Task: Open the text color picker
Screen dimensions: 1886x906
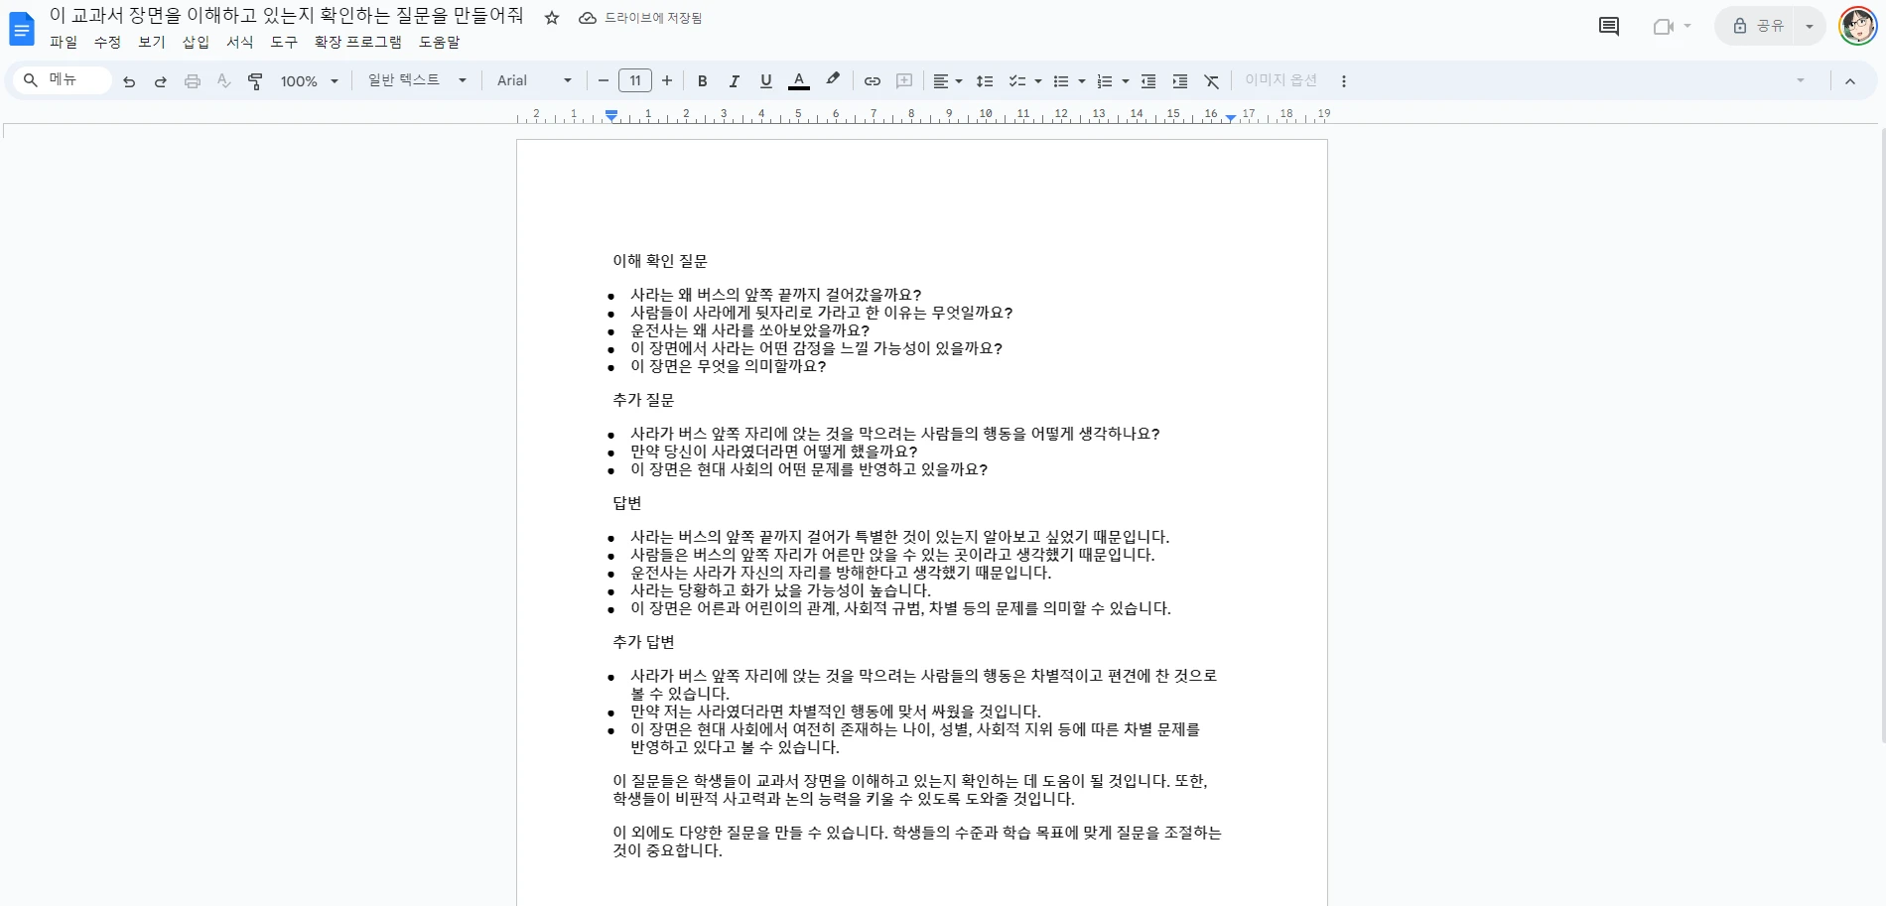Action: tap(798, 81)
